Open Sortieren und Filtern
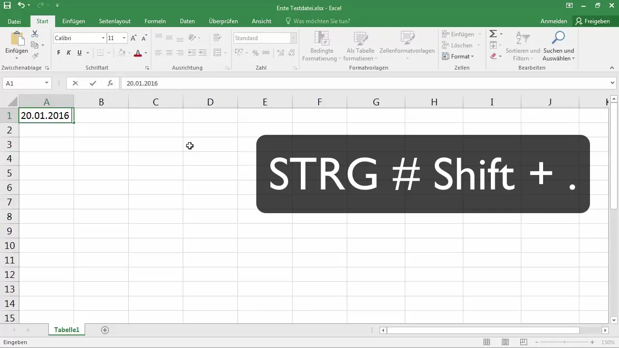 click(523, 46)
